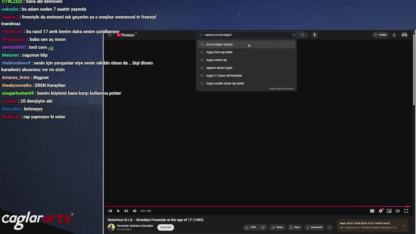This screenshot has height=234, width=416.
Task: Play the video
Action: pyautogui.click(x=118, y=211)
